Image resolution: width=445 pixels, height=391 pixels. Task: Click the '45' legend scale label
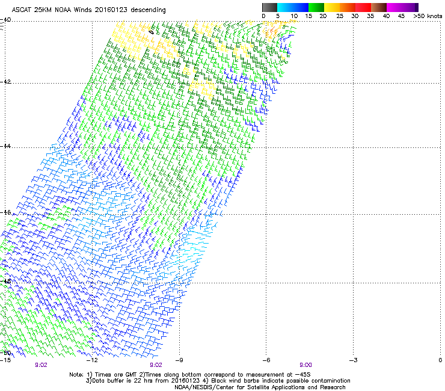point(401,16)
